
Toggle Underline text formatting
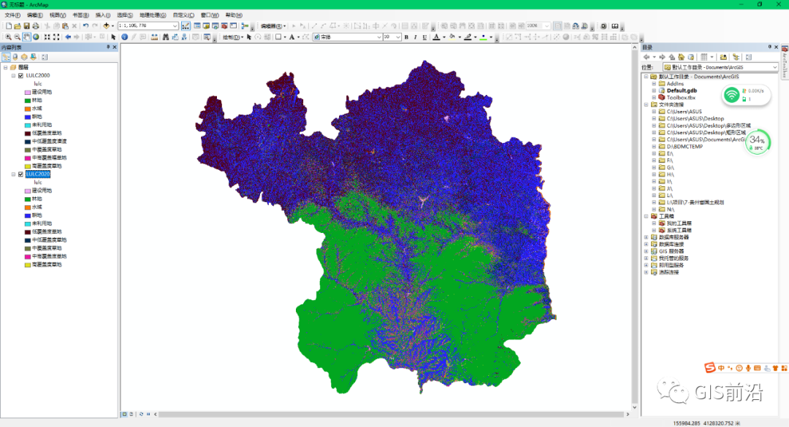[424, 36]
